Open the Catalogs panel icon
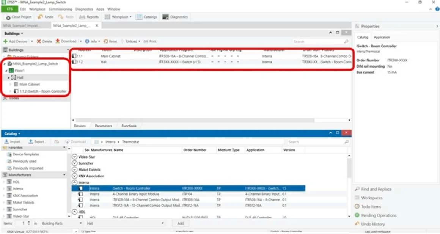 click(x=139, y=17)
